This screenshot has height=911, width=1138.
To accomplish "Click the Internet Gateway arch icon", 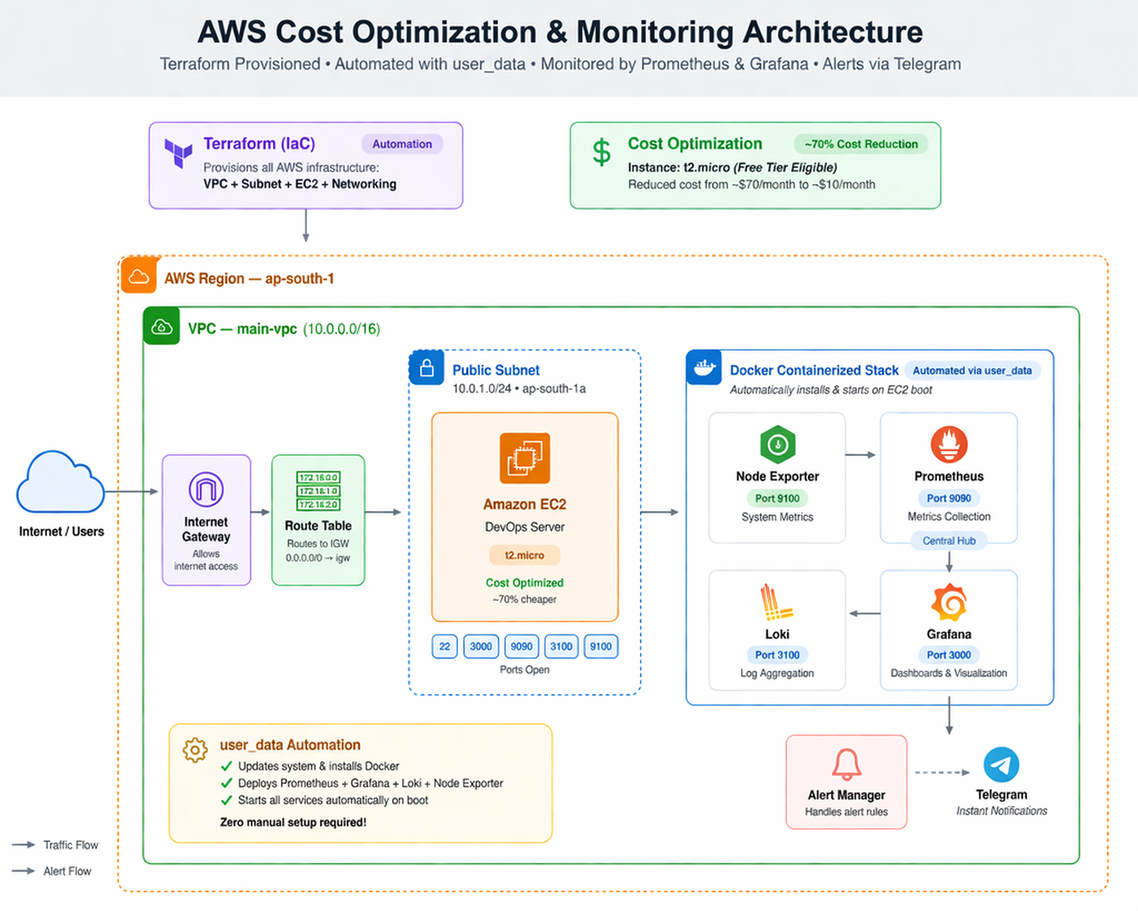I will click(206, 489).
